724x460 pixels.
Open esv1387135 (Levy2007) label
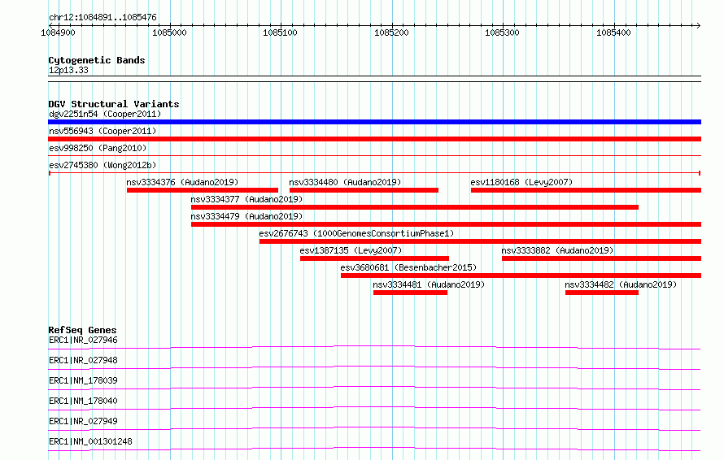pos(351,250)
